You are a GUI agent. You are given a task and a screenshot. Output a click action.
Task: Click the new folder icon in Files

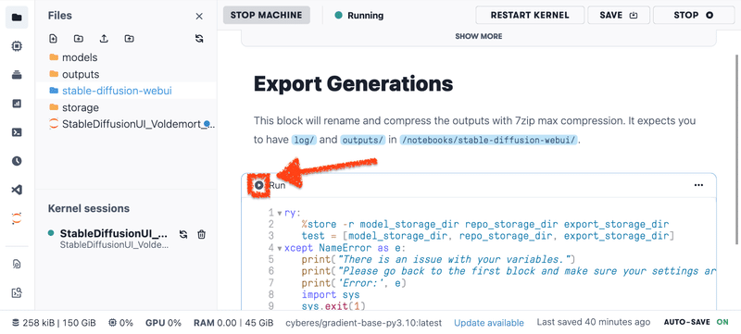coord(79,39)
